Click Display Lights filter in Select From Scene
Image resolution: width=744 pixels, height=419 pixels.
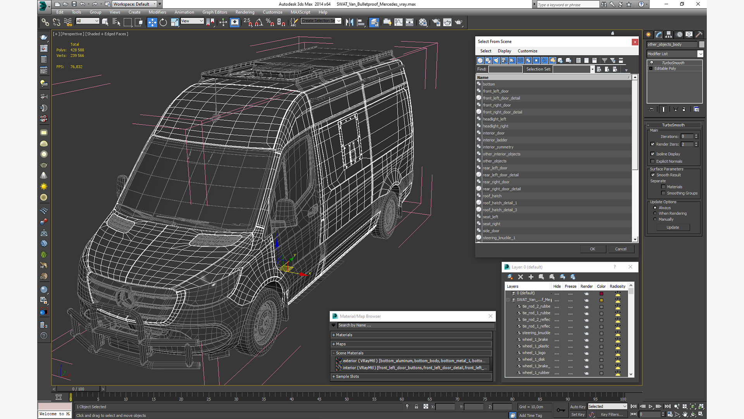click(x=496, y=61)
